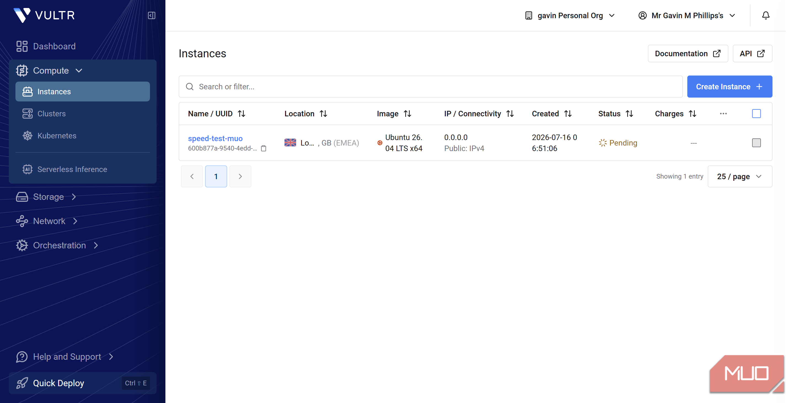
Task: Open the Dashboard page
Action: [54, 46]
